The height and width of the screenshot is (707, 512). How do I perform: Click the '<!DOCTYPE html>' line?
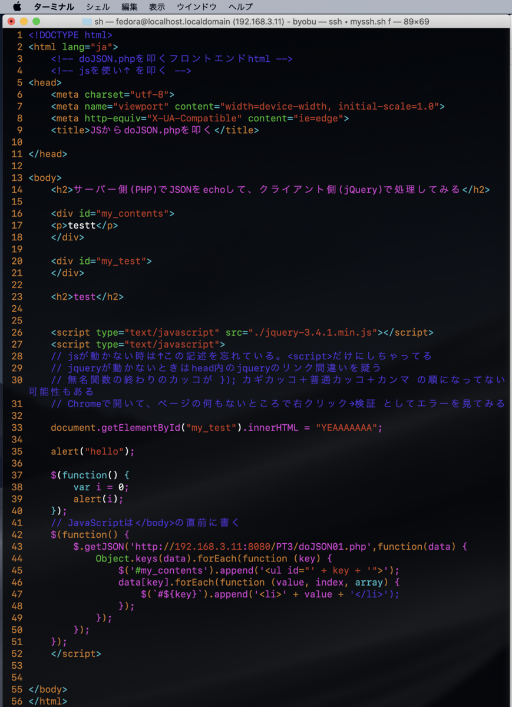pyautogui.click(x=70, y=35)
